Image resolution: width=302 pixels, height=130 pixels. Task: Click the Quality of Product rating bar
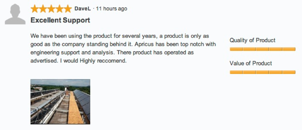point(262,49)
